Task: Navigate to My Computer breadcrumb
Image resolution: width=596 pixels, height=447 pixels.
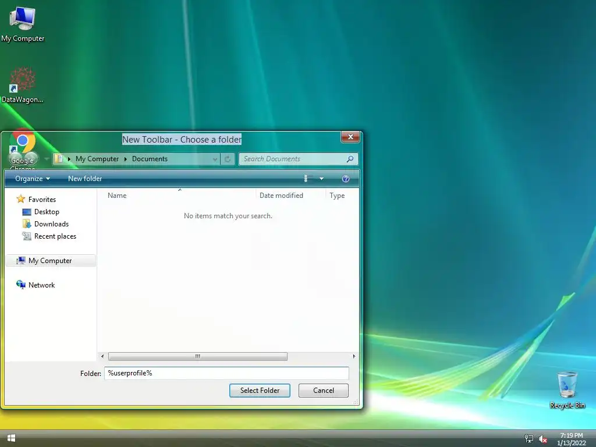Action: click(x=97, y=159)
